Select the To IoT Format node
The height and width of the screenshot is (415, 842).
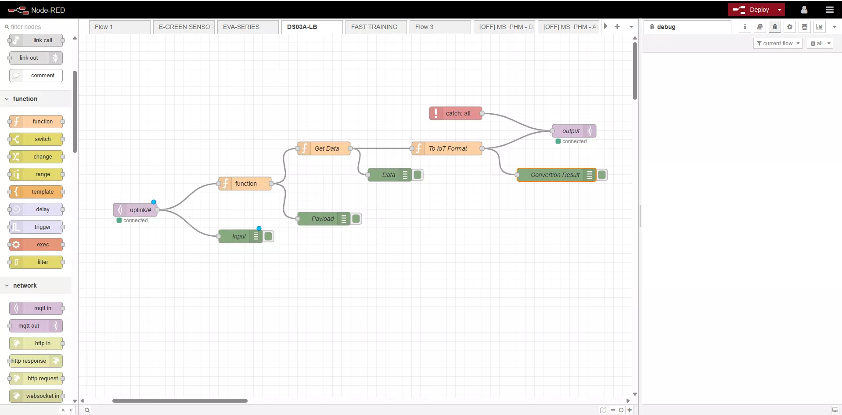(x=447, y=148)
